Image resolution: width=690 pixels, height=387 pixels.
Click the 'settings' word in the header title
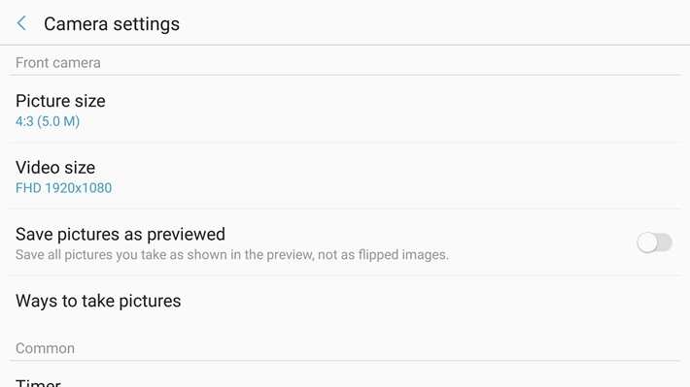click(146, 23)
